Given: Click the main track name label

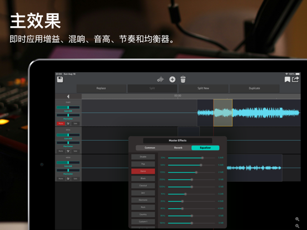Looking at the screenshot, I should pos(68,102).
